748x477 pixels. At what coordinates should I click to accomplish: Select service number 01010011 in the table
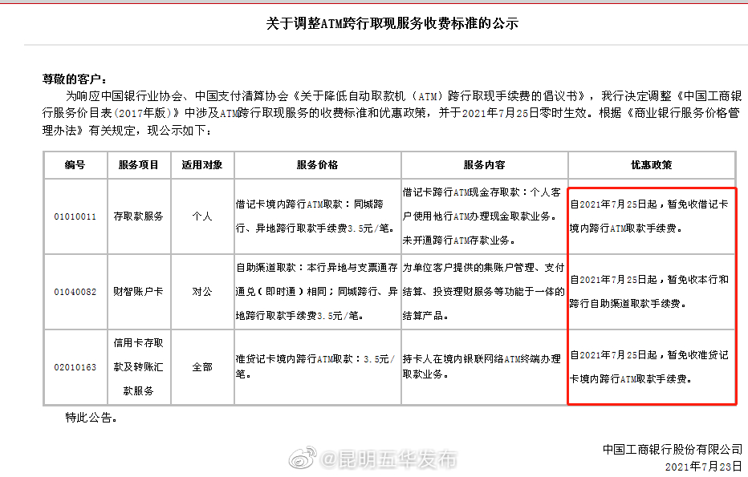point(75,216)
